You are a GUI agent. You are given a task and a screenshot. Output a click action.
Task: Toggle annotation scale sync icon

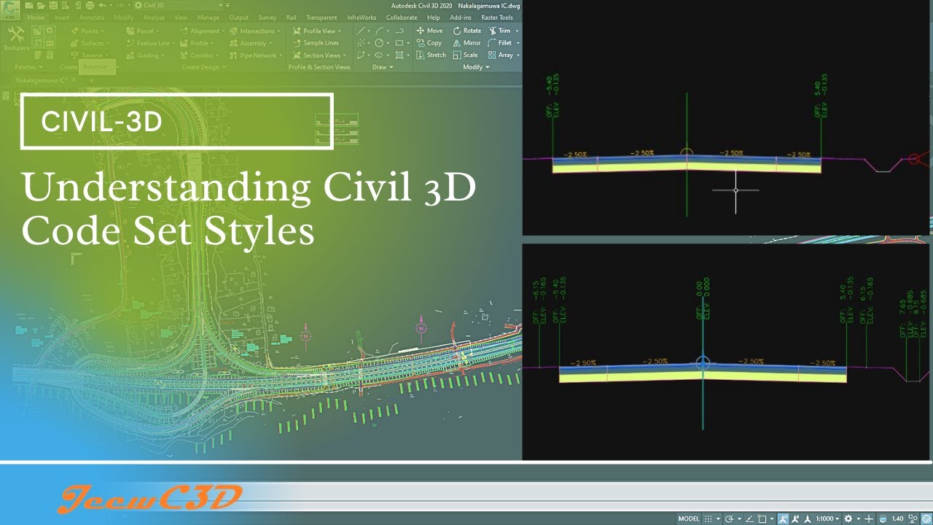[x=808, y=518]
